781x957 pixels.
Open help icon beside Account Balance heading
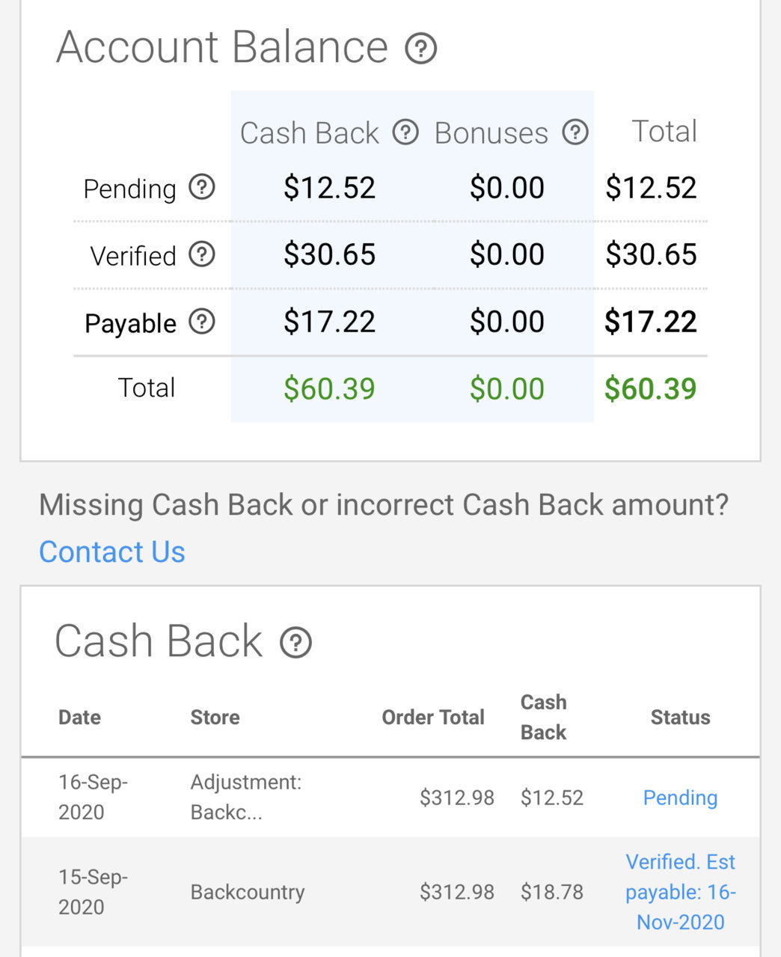pyautogui.click(x=420, y=49)
